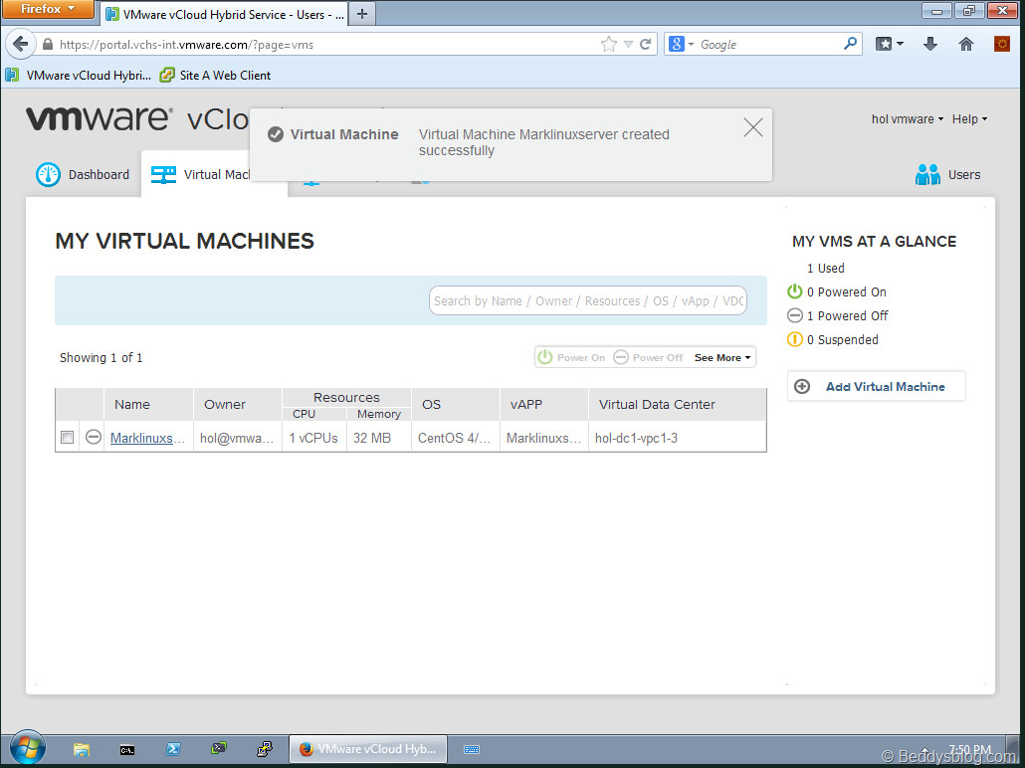Image resolution: width=1025 pixels, height=768 pixels.
Task: Click the hol-dc1-vpc1-3 data center cell
Action: [678, 438]
